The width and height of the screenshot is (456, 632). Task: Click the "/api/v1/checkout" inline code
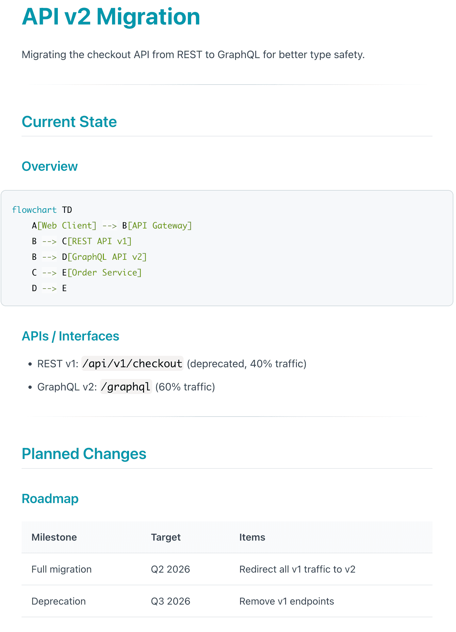point(132,363)
